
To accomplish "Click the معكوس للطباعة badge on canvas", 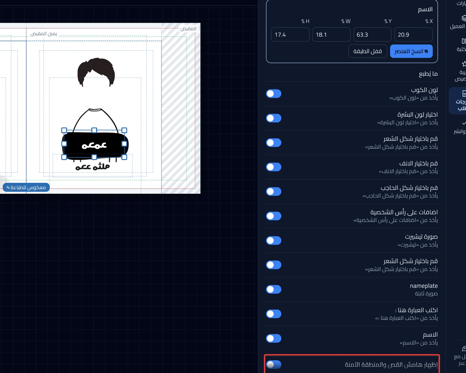I will (x=26, y=187).
